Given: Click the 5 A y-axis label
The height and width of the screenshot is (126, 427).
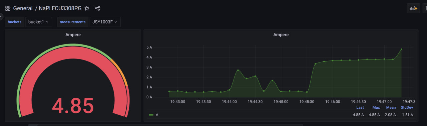Looking at the screenshot, I should click(149, 47).
